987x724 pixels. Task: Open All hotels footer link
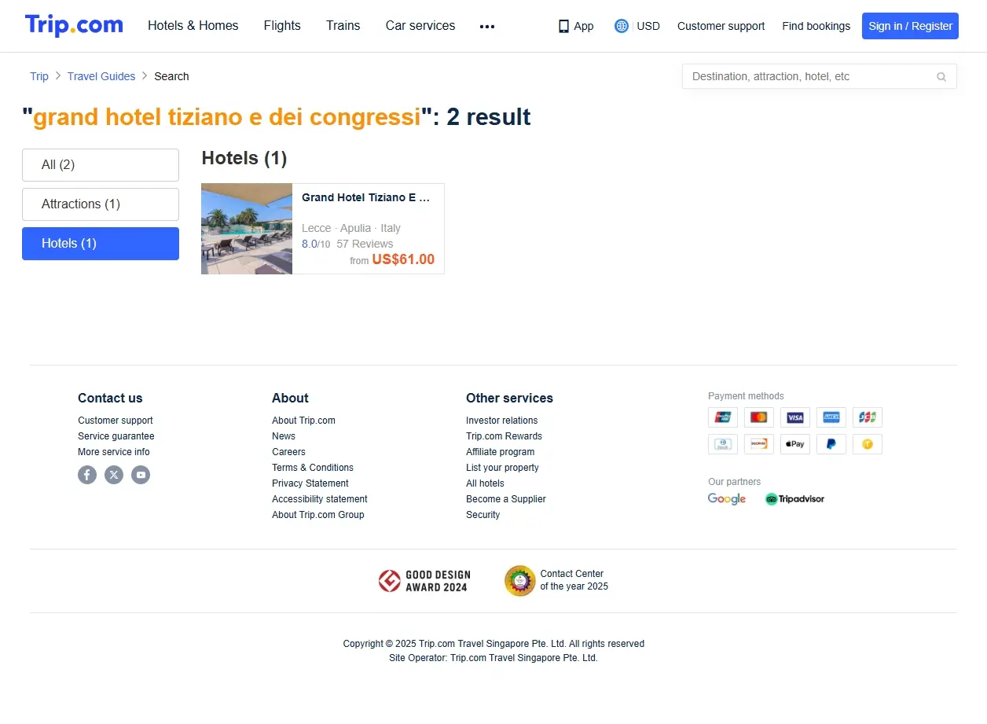pos(485,483)
